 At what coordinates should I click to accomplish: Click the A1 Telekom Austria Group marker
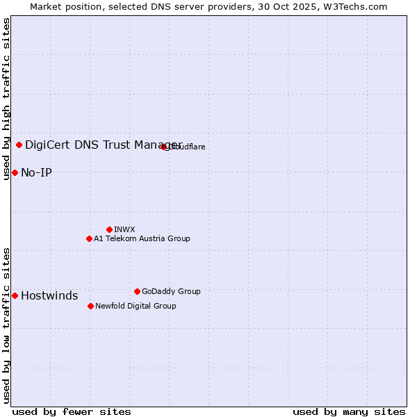(89, 238)
